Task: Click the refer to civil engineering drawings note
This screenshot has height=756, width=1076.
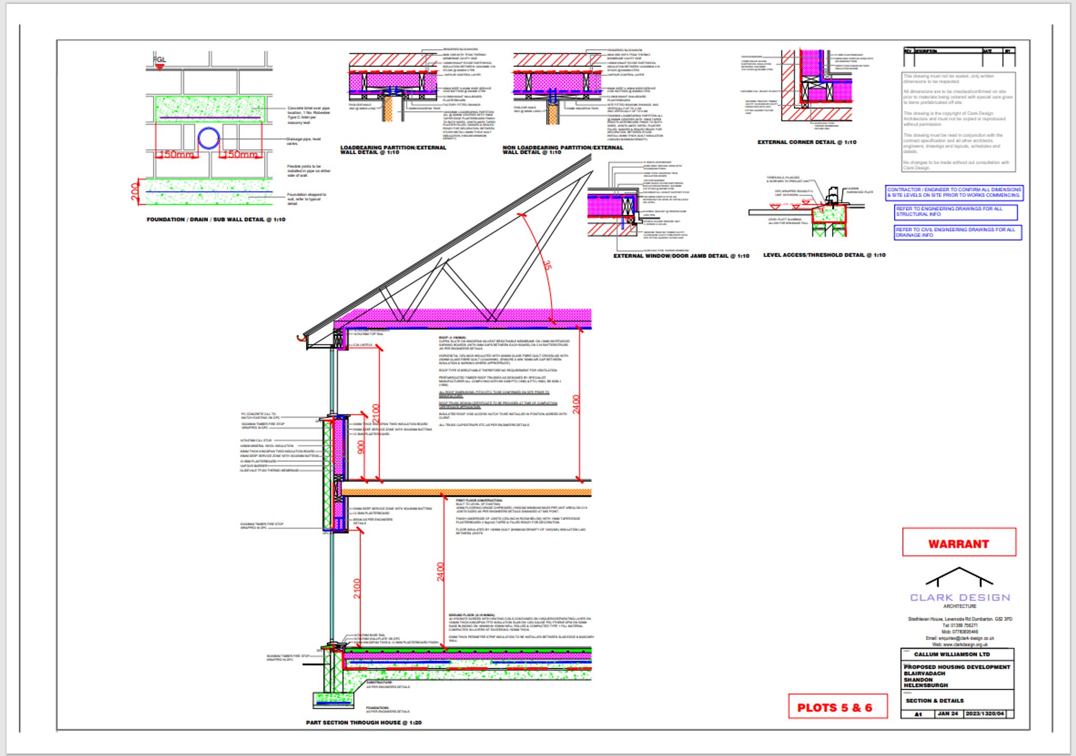Action: [x=957, y=232]
